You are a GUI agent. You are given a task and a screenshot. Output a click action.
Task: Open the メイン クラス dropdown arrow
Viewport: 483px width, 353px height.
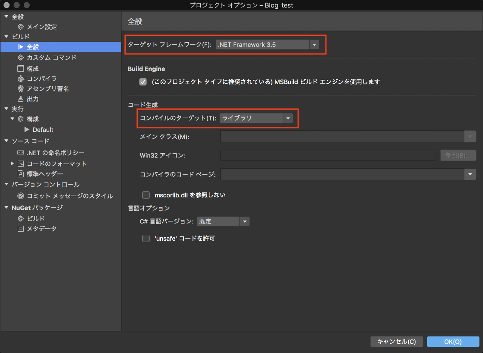(x=470, y=136)
